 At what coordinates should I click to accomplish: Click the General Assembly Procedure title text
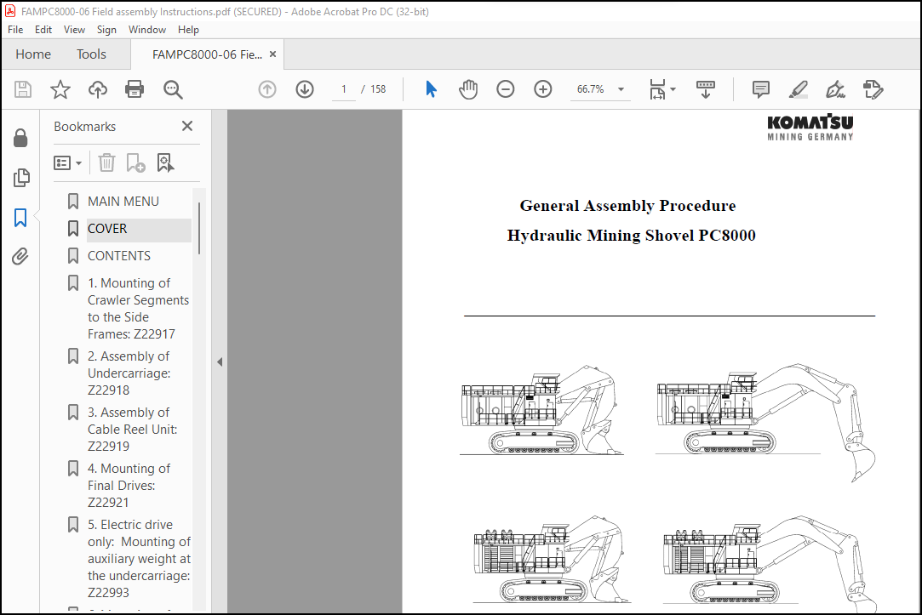[627, 206]
